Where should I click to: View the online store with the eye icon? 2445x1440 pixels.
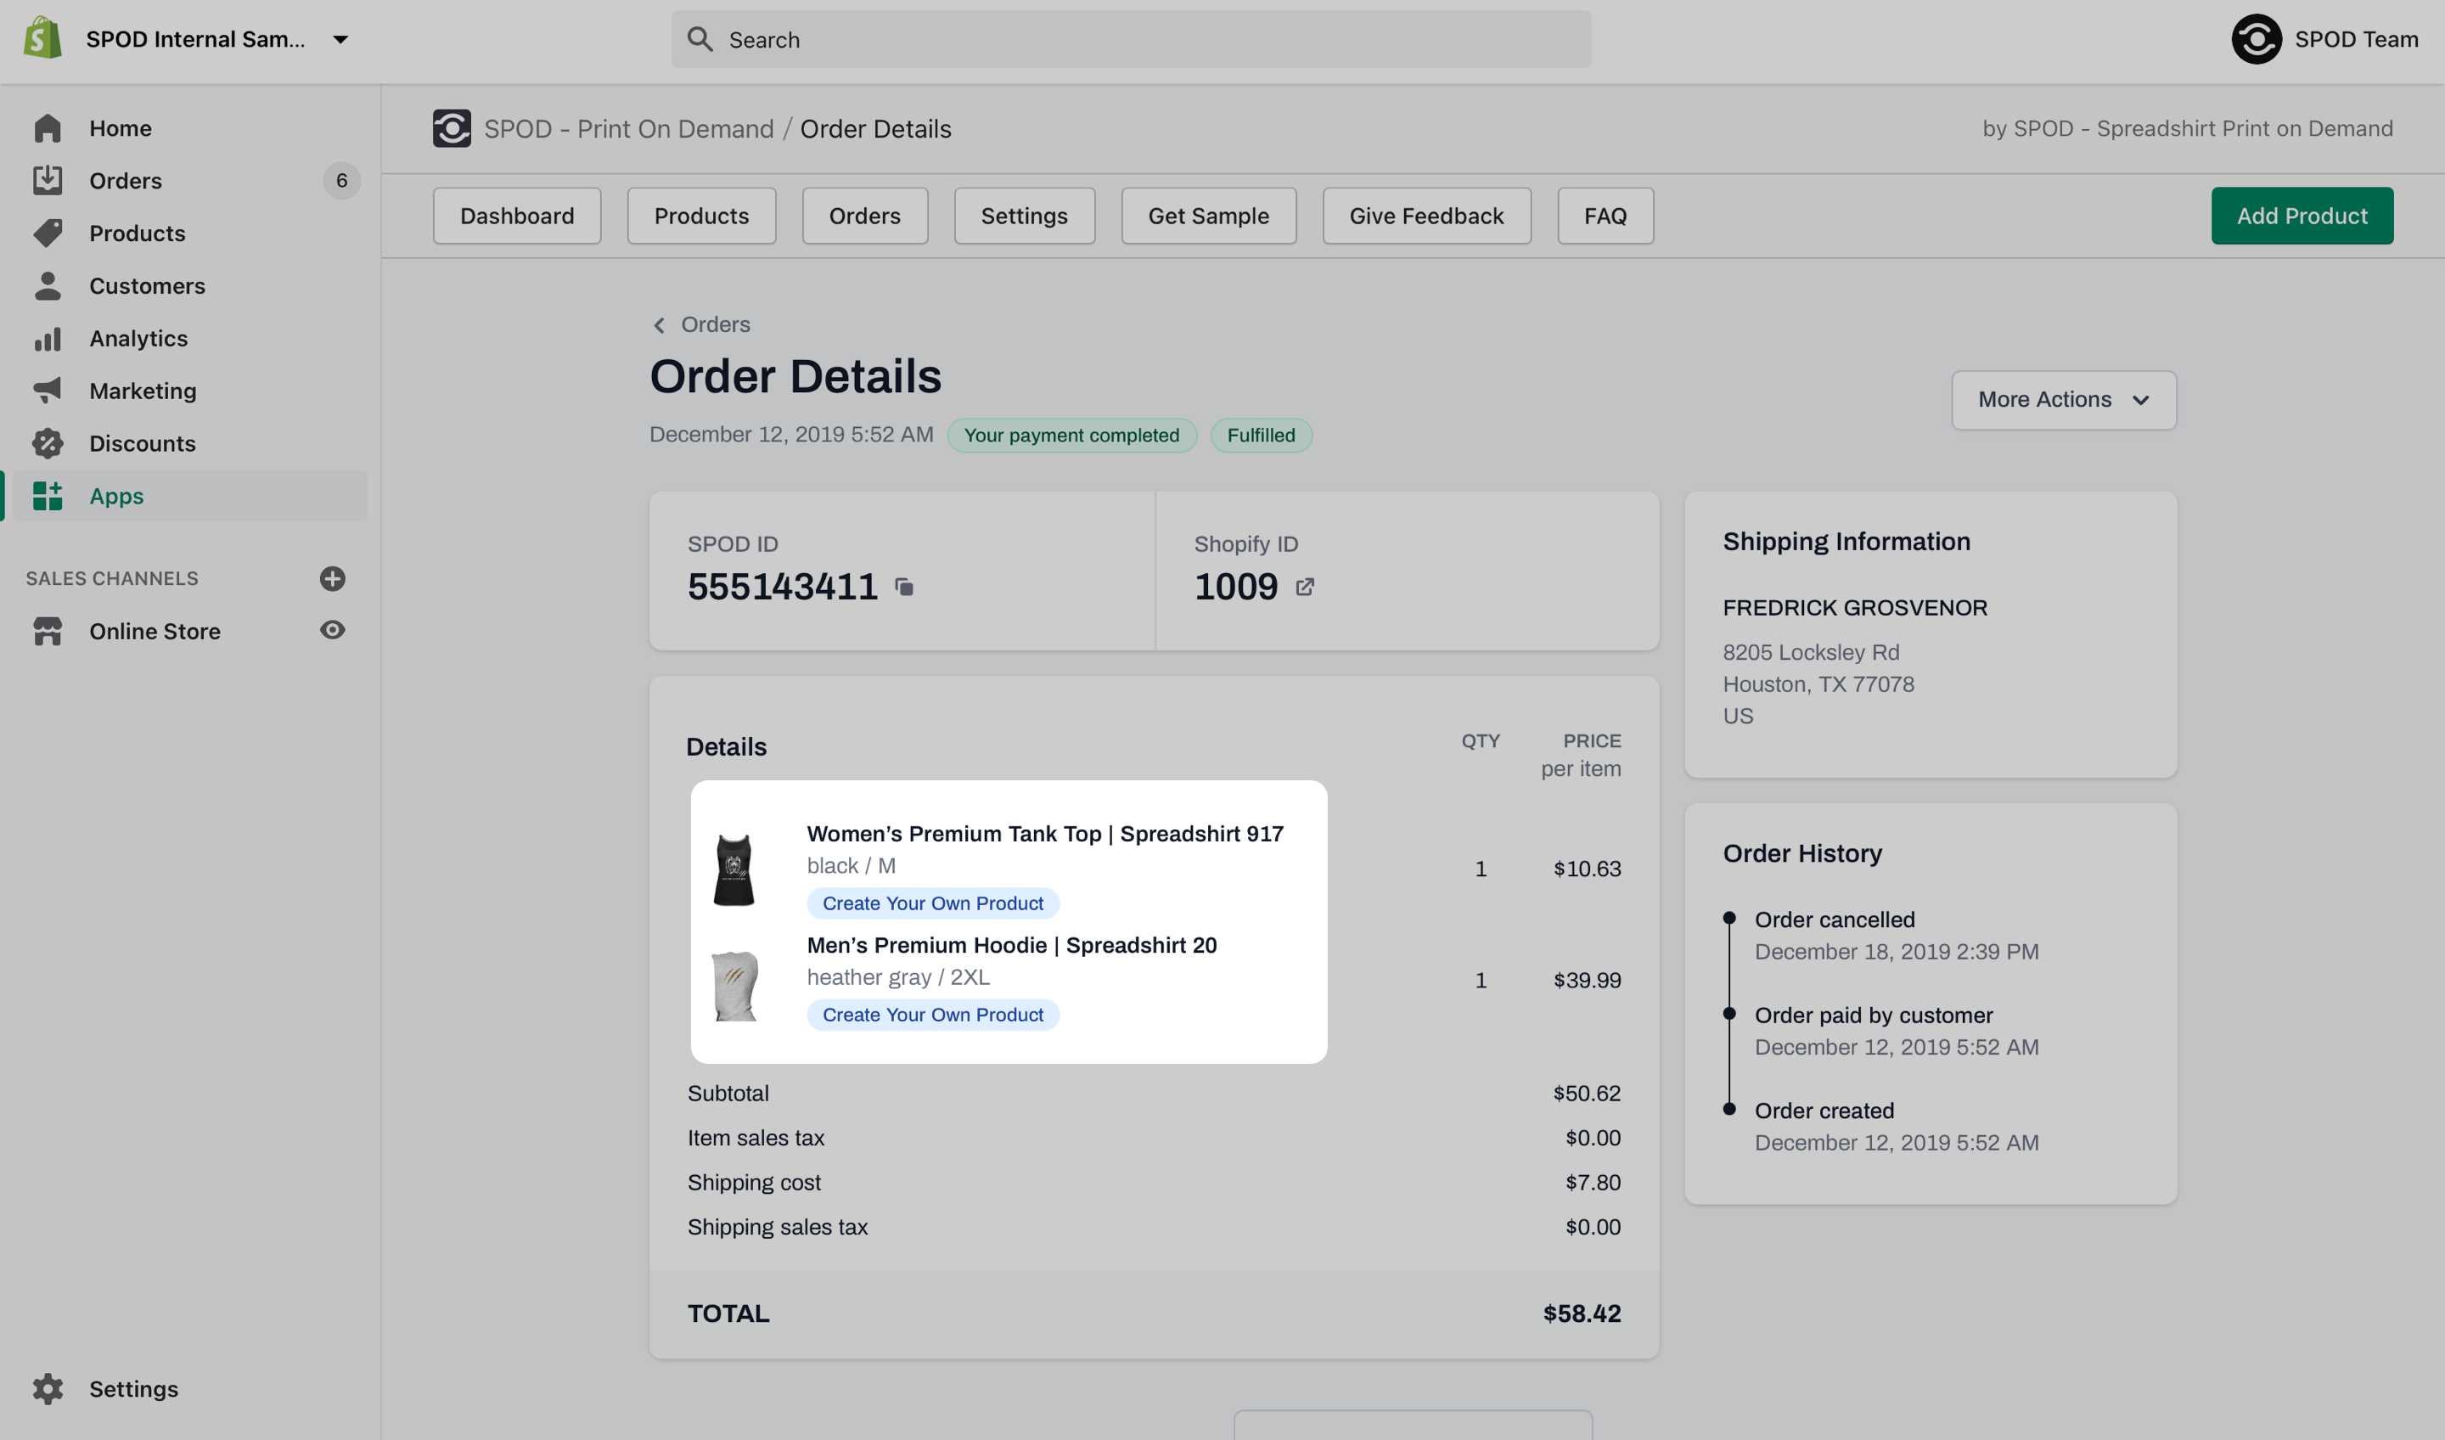[333, 630]
